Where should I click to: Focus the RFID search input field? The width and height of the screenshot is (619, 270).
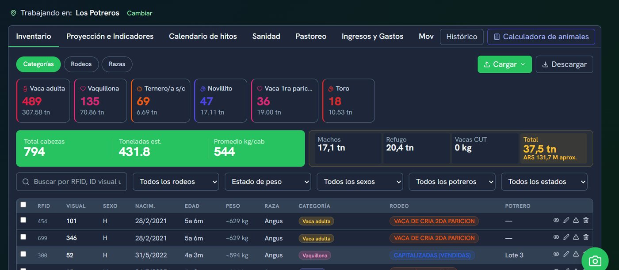pos(72,182)
